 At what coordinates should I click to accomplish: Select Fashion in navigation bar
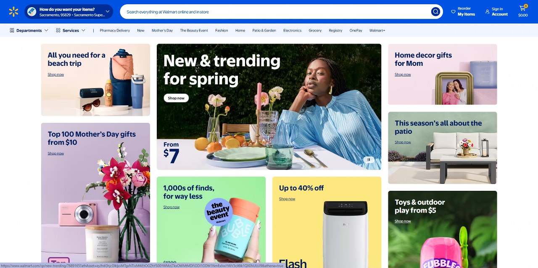[222, 30]
